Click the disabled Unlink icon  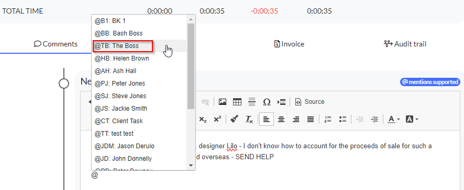click(x=205, y=102)
